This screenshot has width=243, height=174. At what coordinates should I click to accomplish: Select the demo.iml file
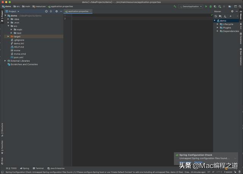(x=17, y=43)
